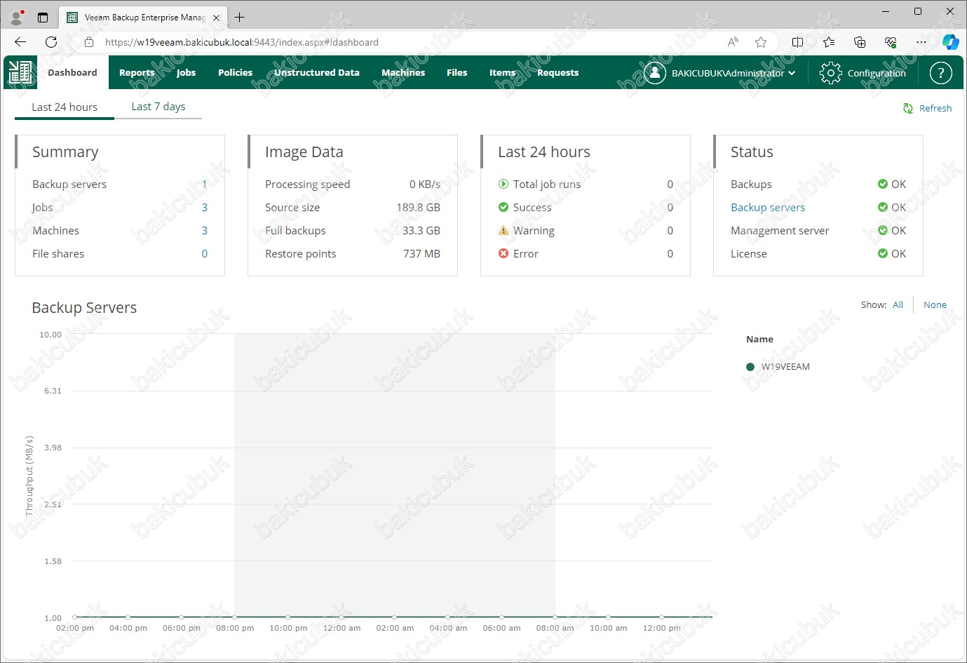Image resolution: width=967 pixels, height=663 pixels.
Task: Open the Policies menu
Action: tap(235, 72)
